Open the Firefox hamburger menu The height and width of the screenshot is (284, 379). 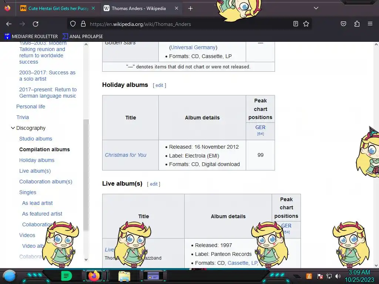click(370, 24)
